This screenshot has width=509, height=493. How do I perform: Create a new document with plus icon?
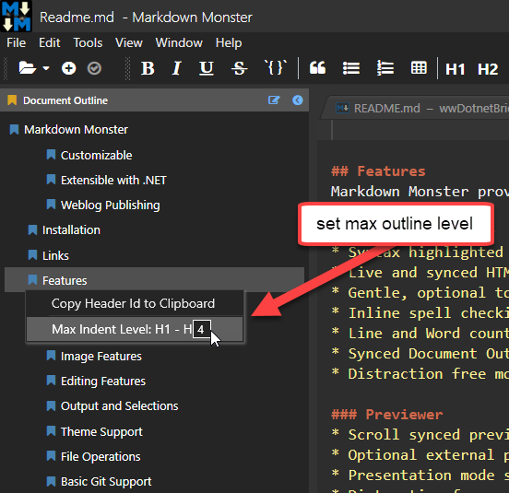click(69, 68)
